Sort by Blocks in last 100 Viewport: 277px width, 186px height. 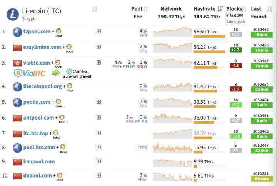coord(244,9)
